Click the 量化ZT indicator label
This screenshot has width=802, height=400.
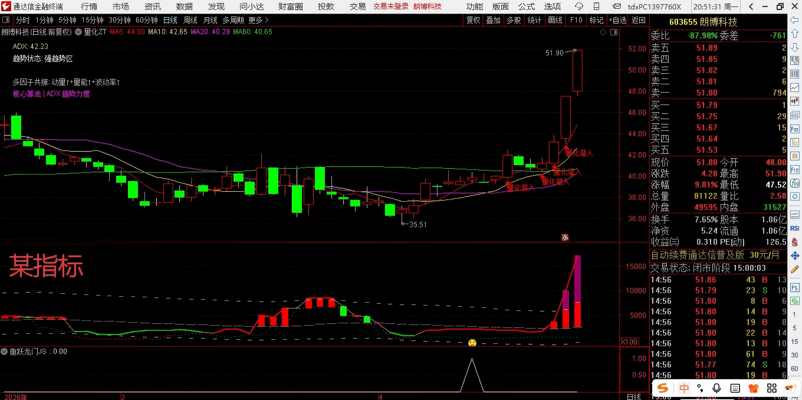[95, 32]
